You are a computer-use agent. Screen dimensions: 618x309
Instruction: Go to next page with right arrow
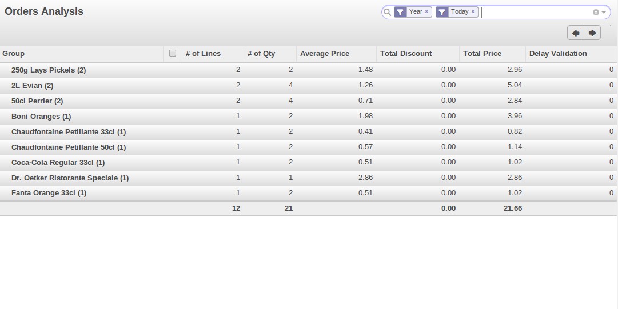coord(592,33)
